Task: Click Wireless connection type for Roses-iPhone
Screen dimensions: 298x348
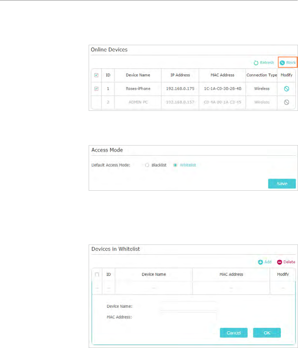Action: point(262,89)
